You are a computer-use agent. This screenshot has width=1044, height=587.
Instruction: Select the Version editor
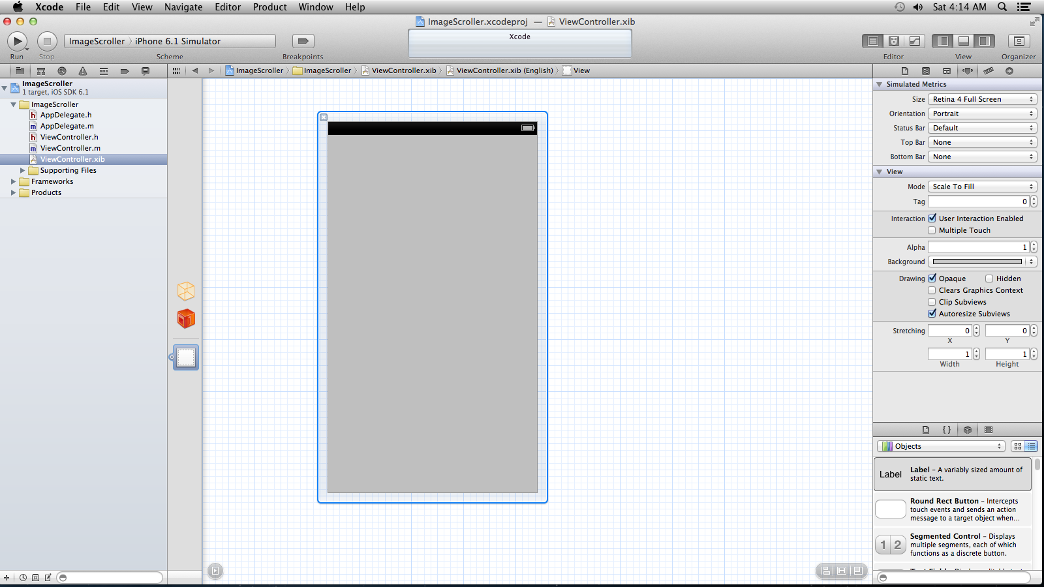[915, 41]
